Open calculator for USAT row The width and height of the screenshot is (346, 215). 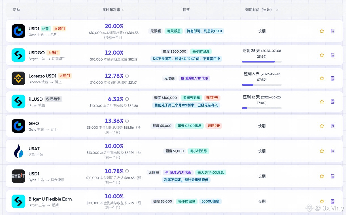point(333,151)
